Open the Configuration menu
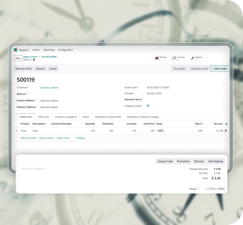The height and width of the screenshot is (225, 243). tap(66, 50)
